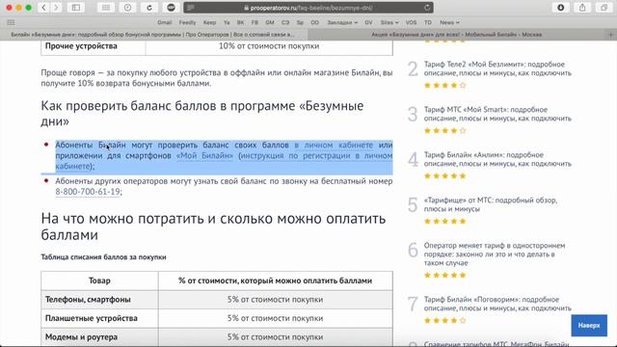Viewport: 617px width, 347px height.
Task: Click the 'Телефоны, смартфоны' table cell
Action: click(x=99, y=300)
